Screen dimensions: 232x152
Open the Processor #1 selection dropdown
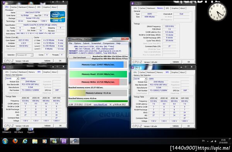click(x=25, y=55)
